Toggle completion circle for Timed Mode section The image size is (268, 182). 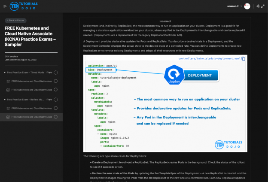coord(55,73)
